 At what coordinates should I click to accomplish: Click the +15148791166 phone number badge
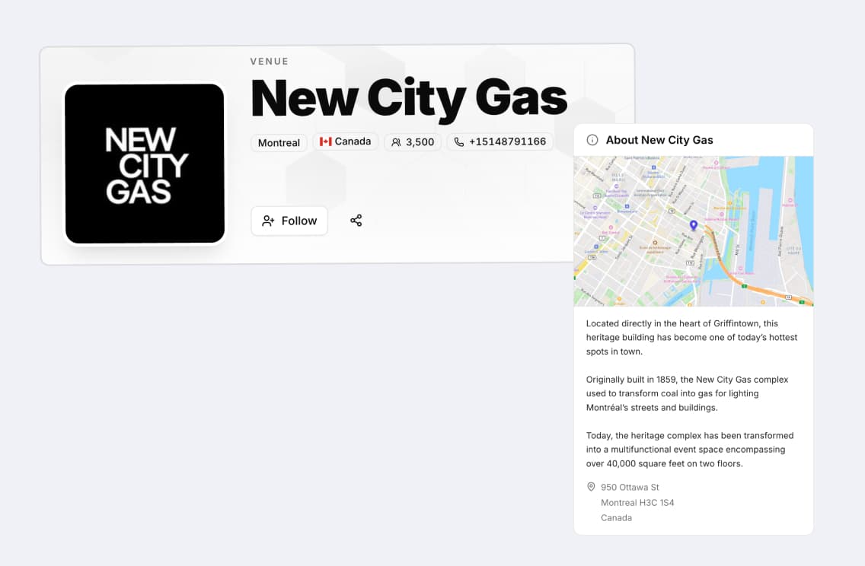[500, 141]
